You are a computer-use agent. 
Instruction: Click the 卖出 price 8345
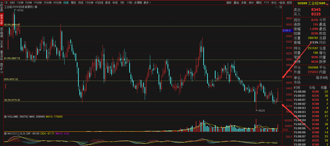coord(316,9)
